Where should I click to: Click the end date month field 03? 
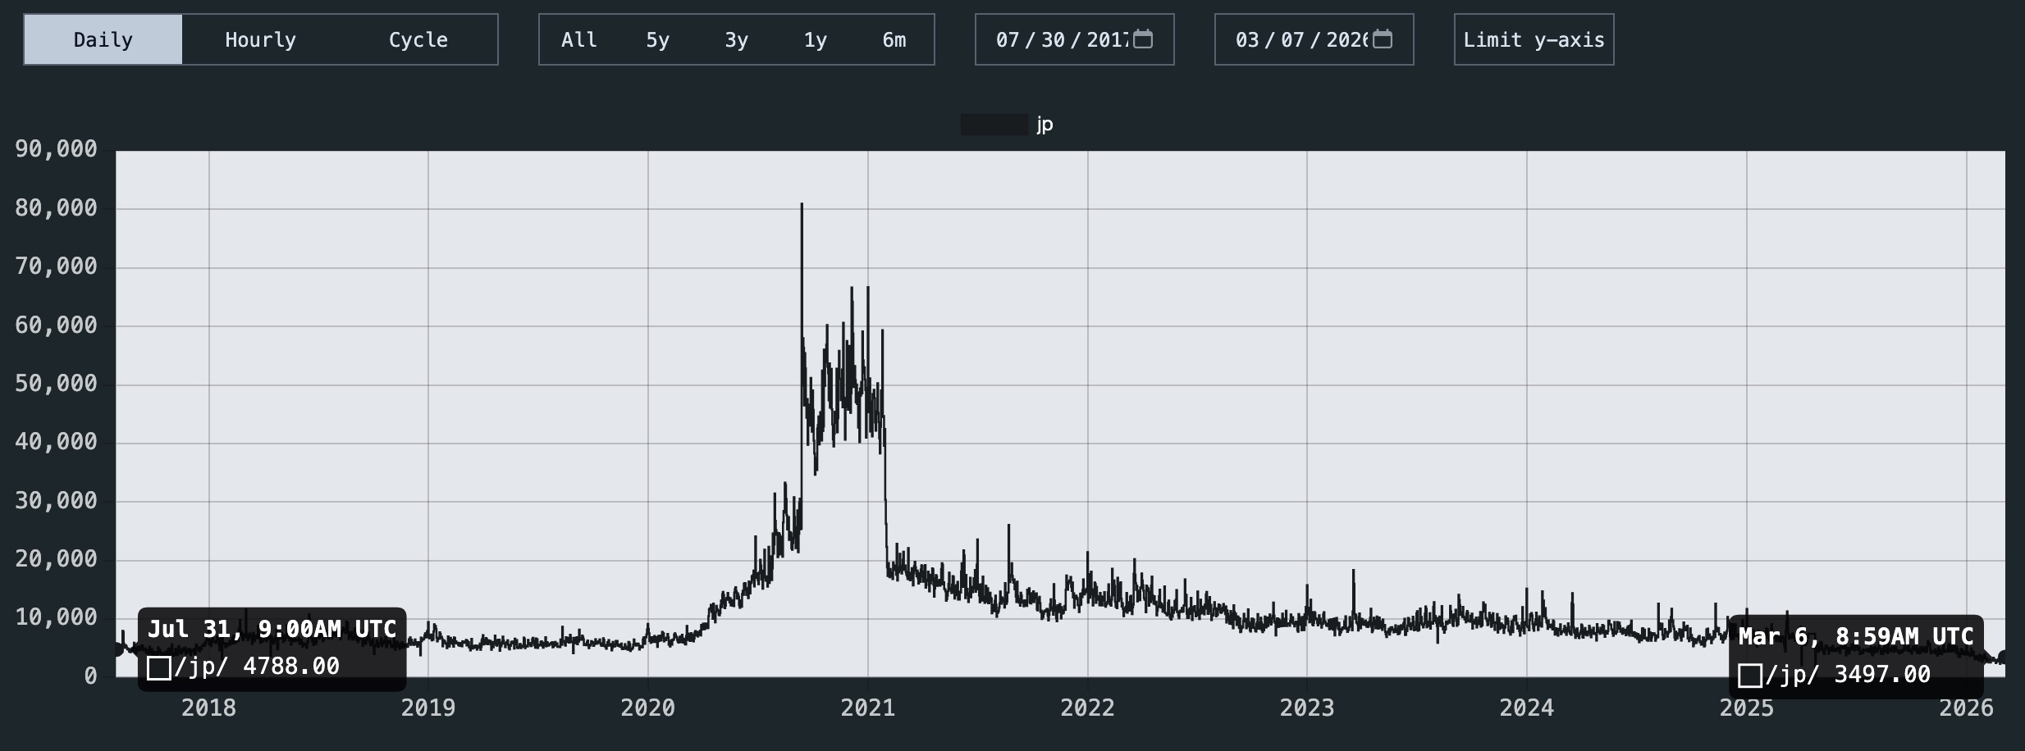pos(1247,39)
